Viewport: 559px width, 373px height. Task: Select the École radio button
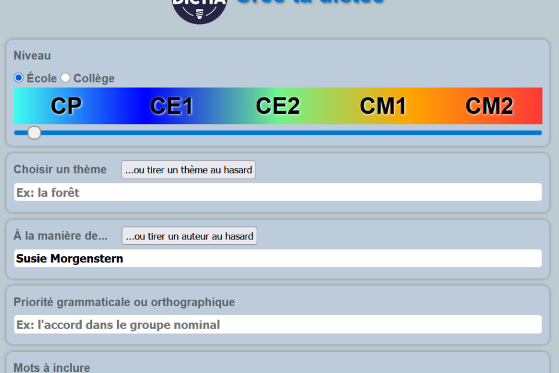point(19,78)
